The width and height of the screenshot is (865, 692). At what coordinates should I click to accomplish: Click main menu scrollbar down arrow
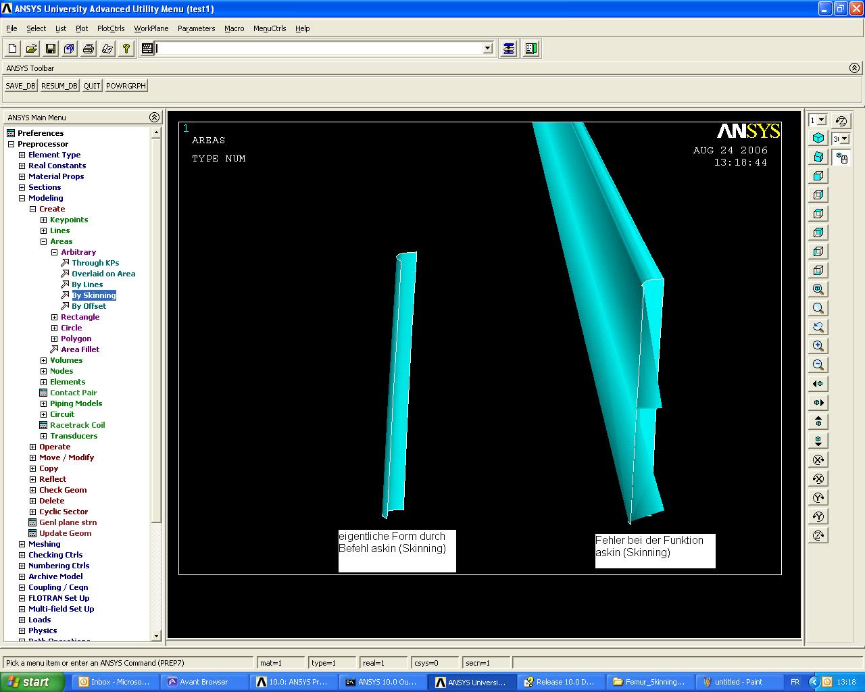click(x=156, y=635)
